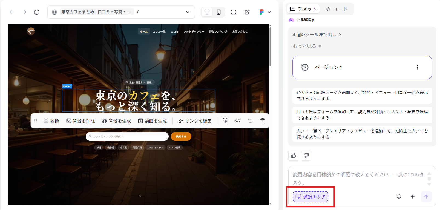Select the バージョン 1 history card
The height and width of the screenshot is (210, 440).
pyautogui.click(x=362, y=67)
